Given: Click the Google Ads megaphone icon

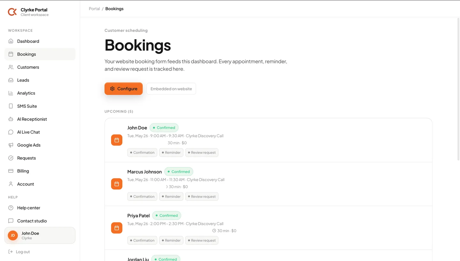Looking at the screenshot, I should (x=11, y=145).
